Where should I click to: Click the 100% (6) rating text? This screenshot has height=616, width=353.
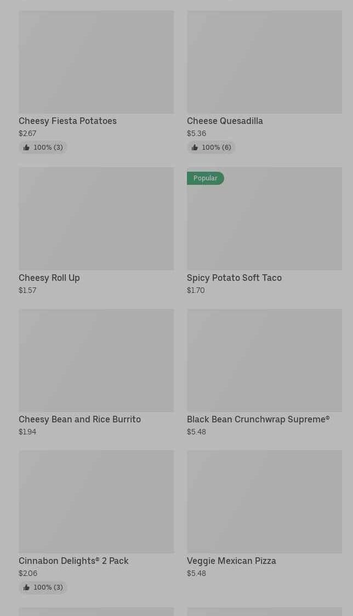(x=217, y=148)
